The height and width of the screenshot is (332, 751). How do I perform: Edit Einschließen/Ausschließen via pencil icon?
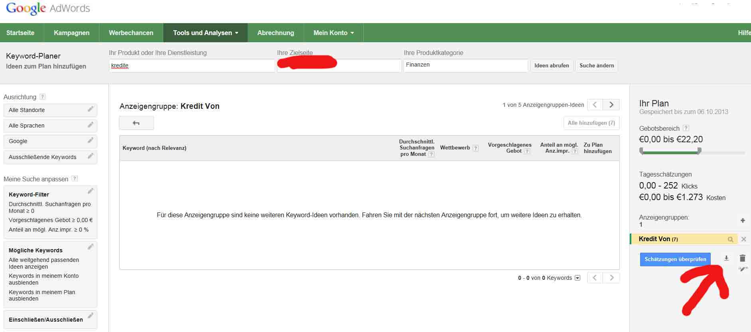[91, 316]
